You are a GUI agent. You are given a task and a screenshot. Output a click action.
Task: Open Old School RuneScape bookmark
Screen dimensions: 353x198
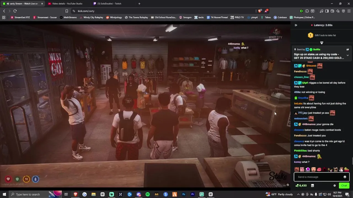pos(164,17)
